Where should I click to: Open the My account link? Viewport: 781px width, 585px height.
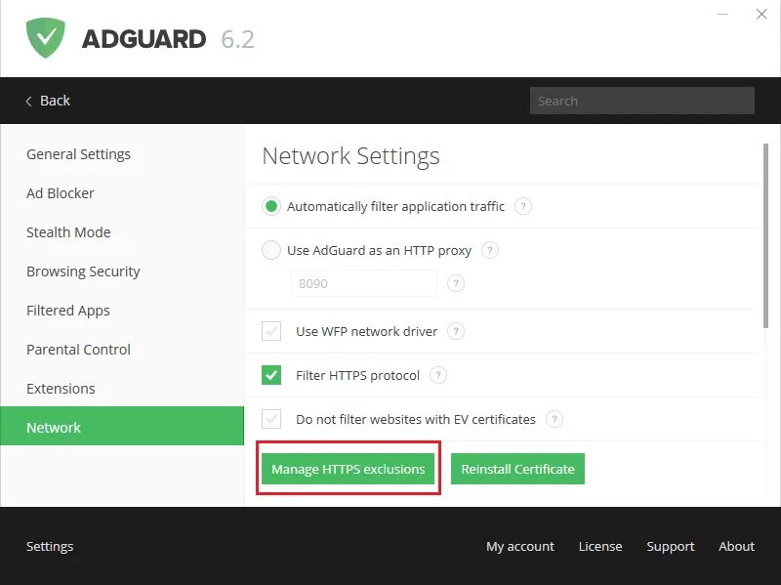click(519, 546)
